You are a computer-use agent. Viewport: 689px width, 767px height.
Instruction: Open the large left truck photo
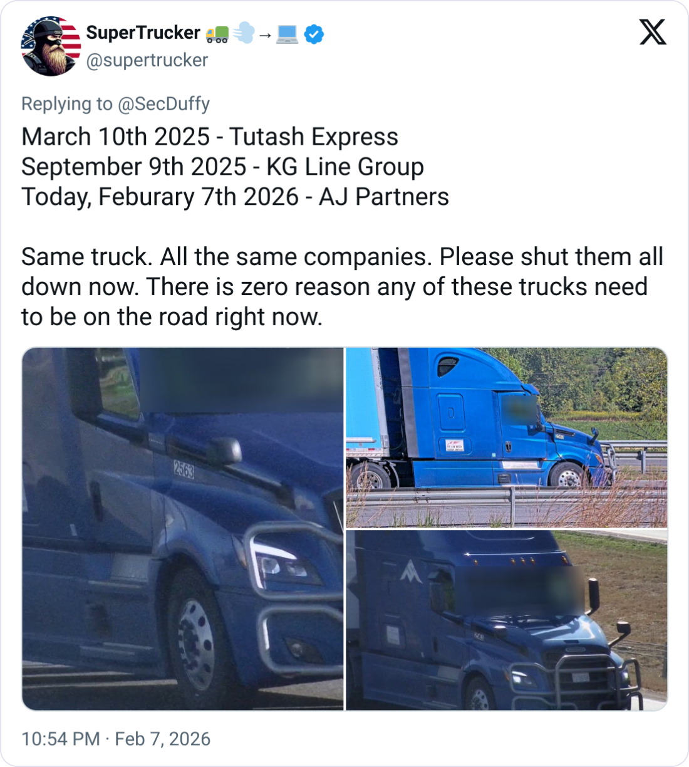tap(182, 528)
